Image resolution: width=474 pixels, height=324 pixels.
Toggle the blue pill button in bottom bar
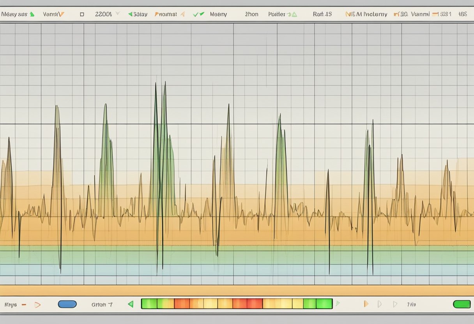pos(67,304)
